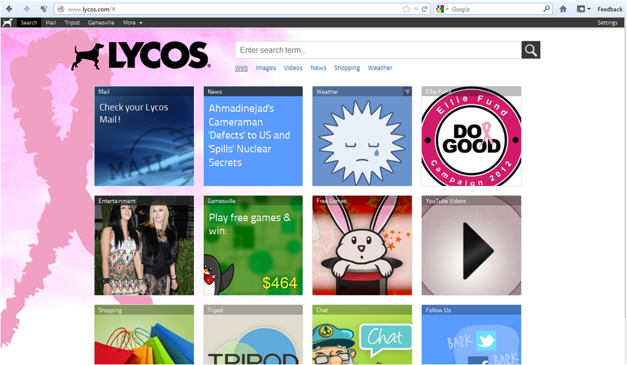Open Tripod from the top black bar
Image resolution: width=627 pixels, height=365 pixels.
(x=72, y=23)
